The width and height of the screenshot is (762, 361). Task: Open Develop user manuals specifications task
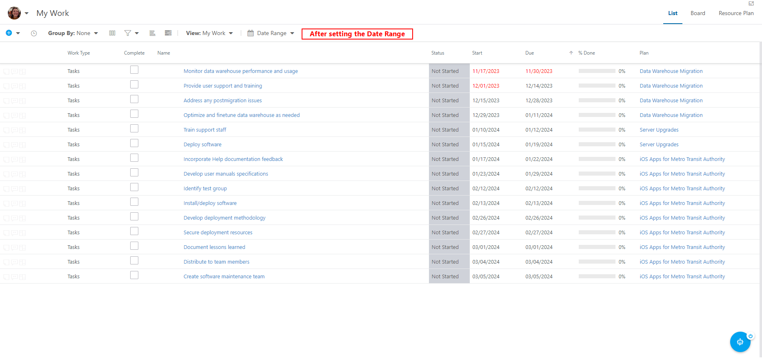[x=226, y=174]
